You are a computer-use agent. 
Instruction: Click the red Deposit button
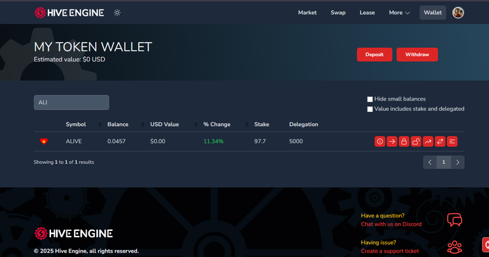[374, 55]
